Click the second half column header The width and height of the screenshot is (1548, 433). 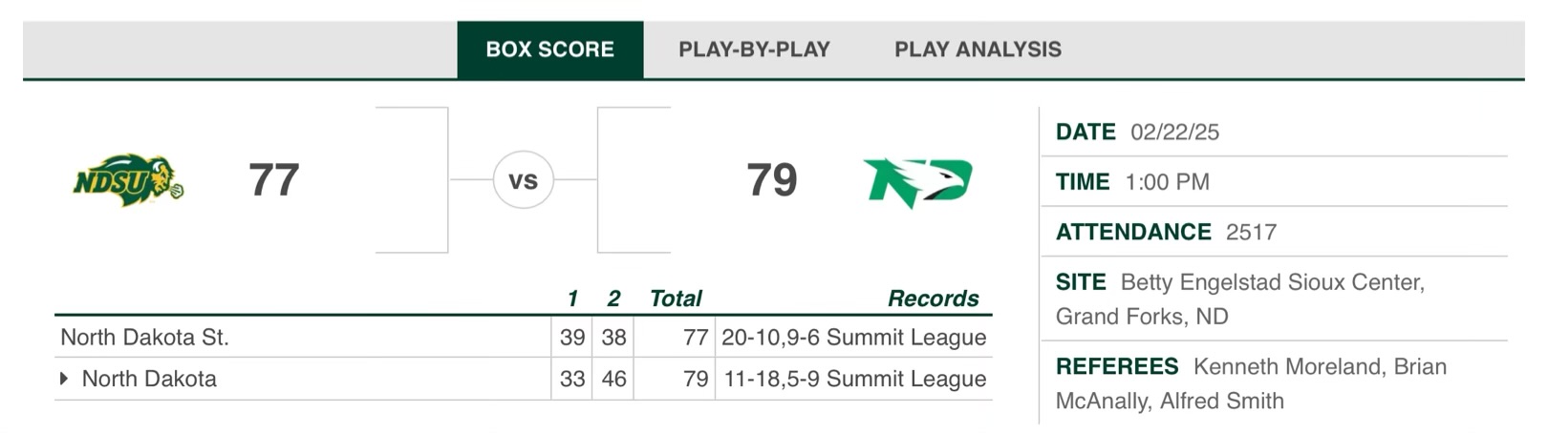[x=613, y=299]
